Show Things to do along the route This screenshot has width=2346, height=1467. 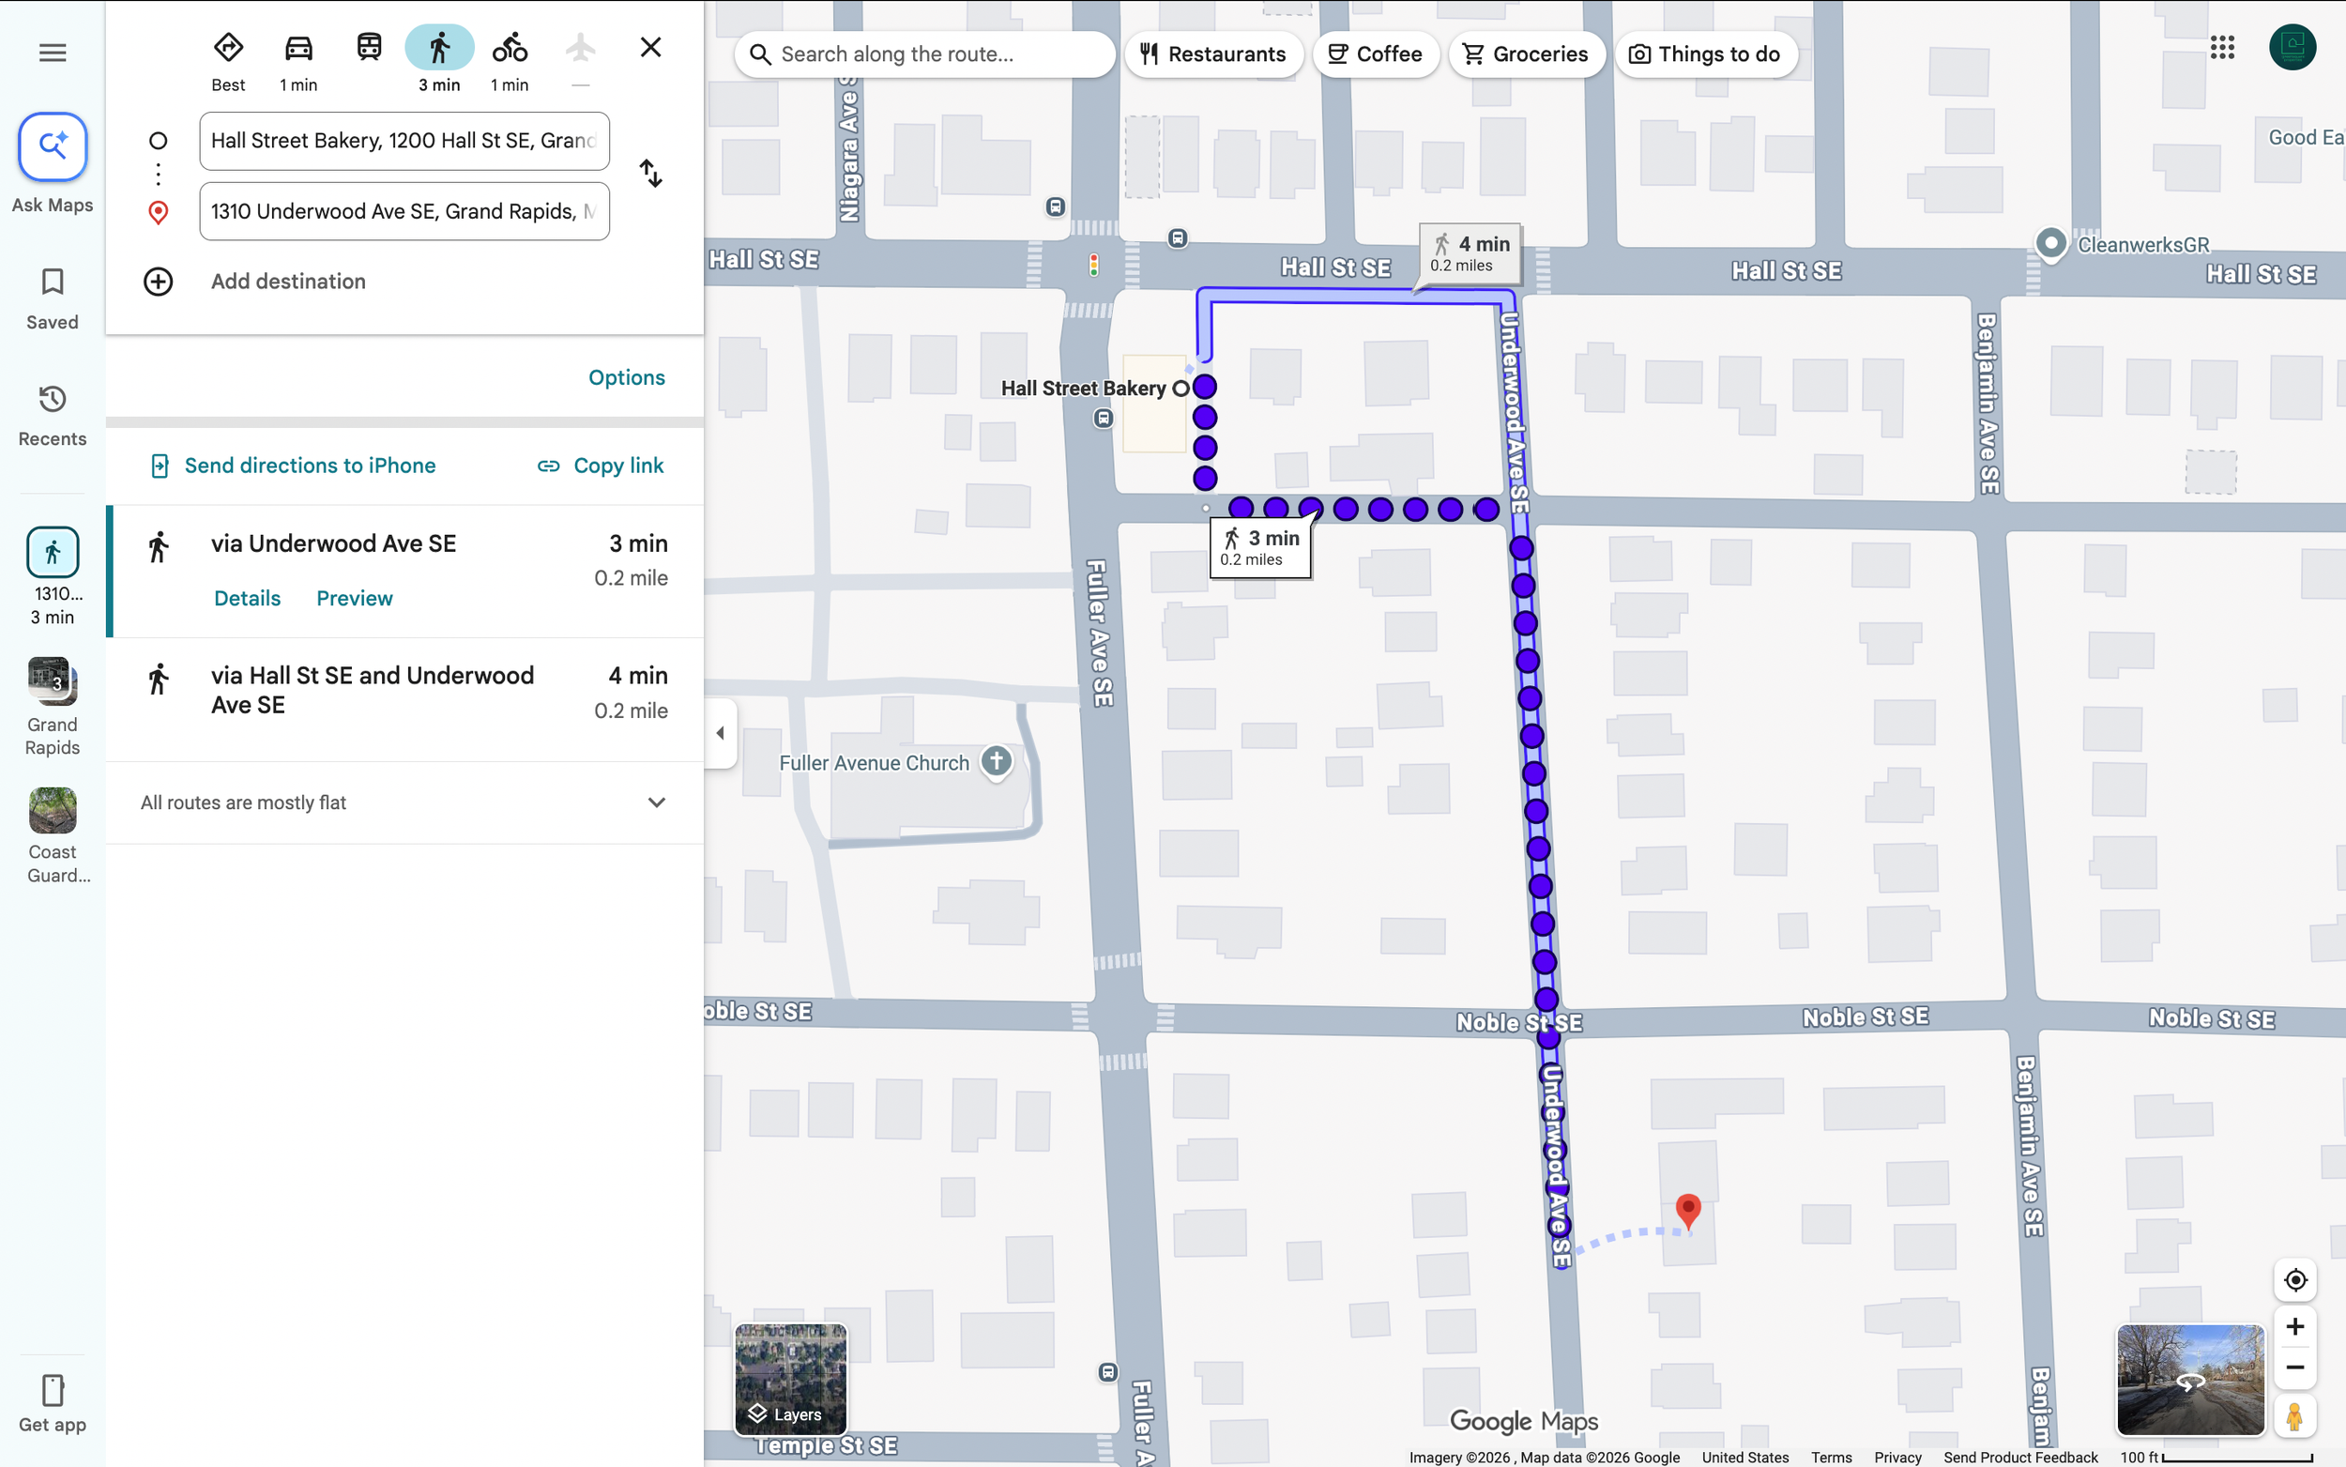point(1705,54)
